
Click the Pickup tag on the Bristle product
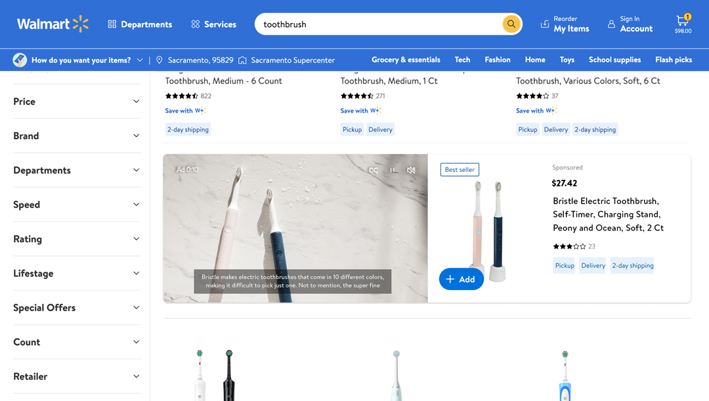(565, 266)
